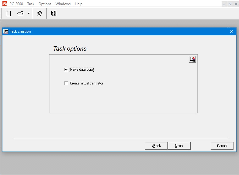Uncheck the Make data copy checkbox
Image resolution: width=239 pixels, height=175 pixels.
(66, 70)
